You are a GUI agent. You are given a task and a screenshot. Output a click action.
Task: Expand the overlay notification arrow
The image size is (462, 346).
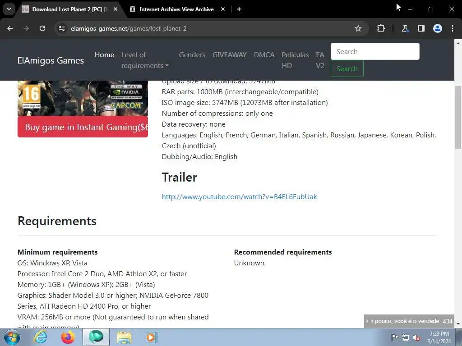pos(367,321)
